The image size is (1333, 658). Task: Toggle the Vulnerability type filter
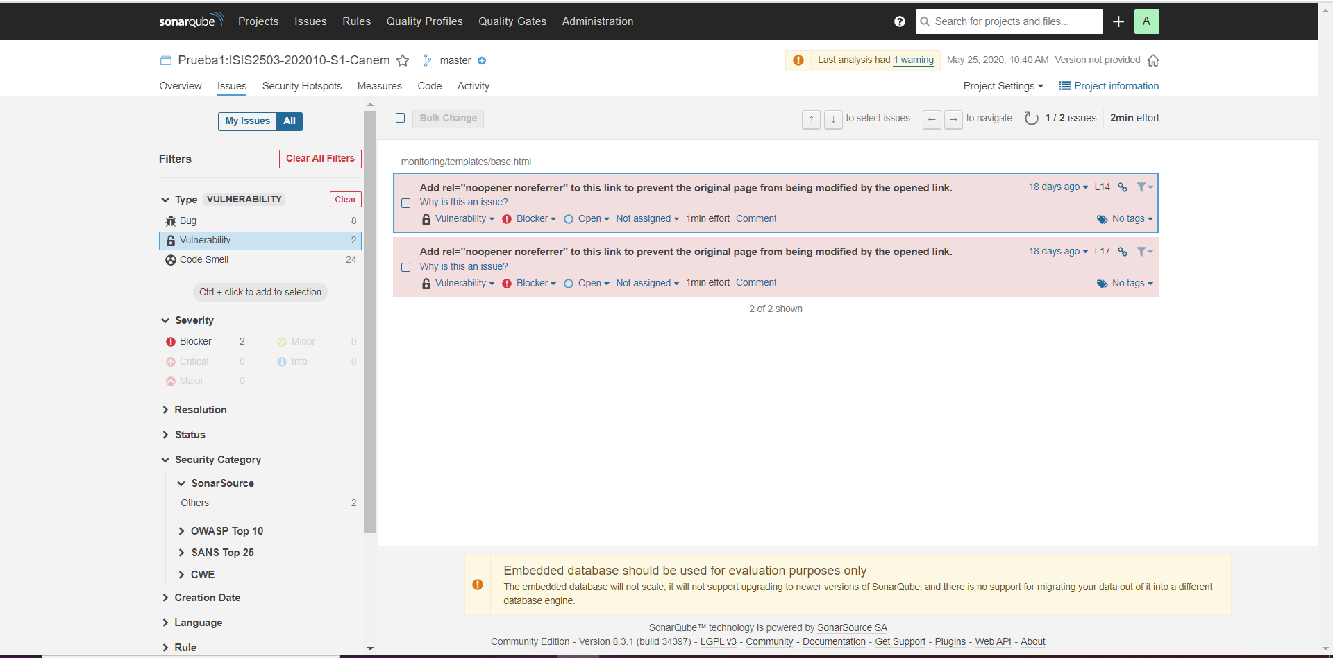pos(260,241)
